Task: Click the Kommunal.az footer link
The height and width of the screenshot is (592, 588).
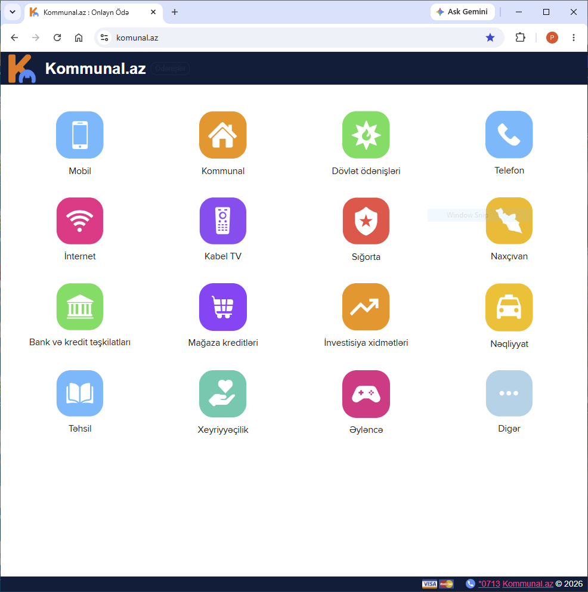Action: [528, 584]
